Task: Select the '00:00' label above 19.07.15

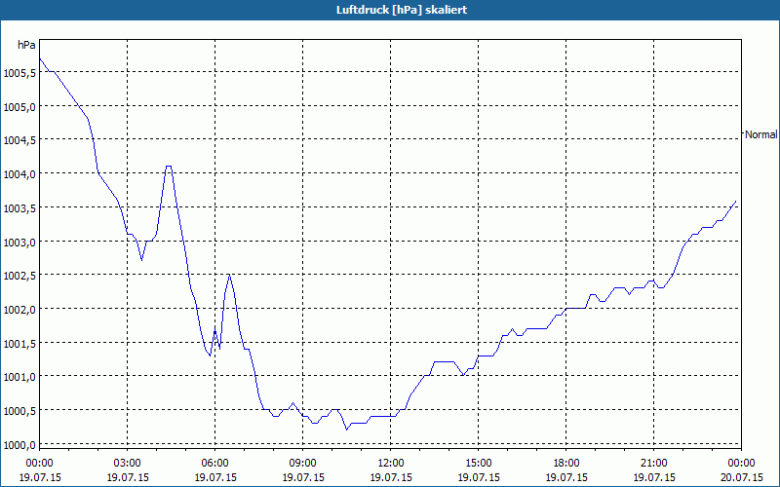Action: pyautogui.click(x=40, y=464)
